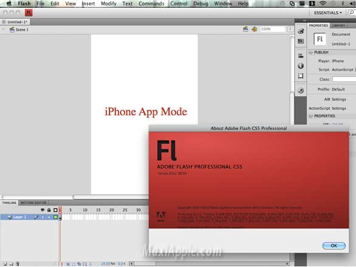Click the Wi-Fi icon in menu bar
The height and width of the screenshot is (267, 356).
click(x=323, y=4)
